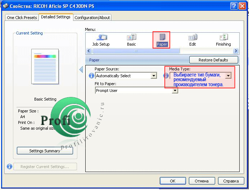Viewport: 249px width, 190px height.
Task: Switch to the One Click Presets tab
Action: click(22, 18)
